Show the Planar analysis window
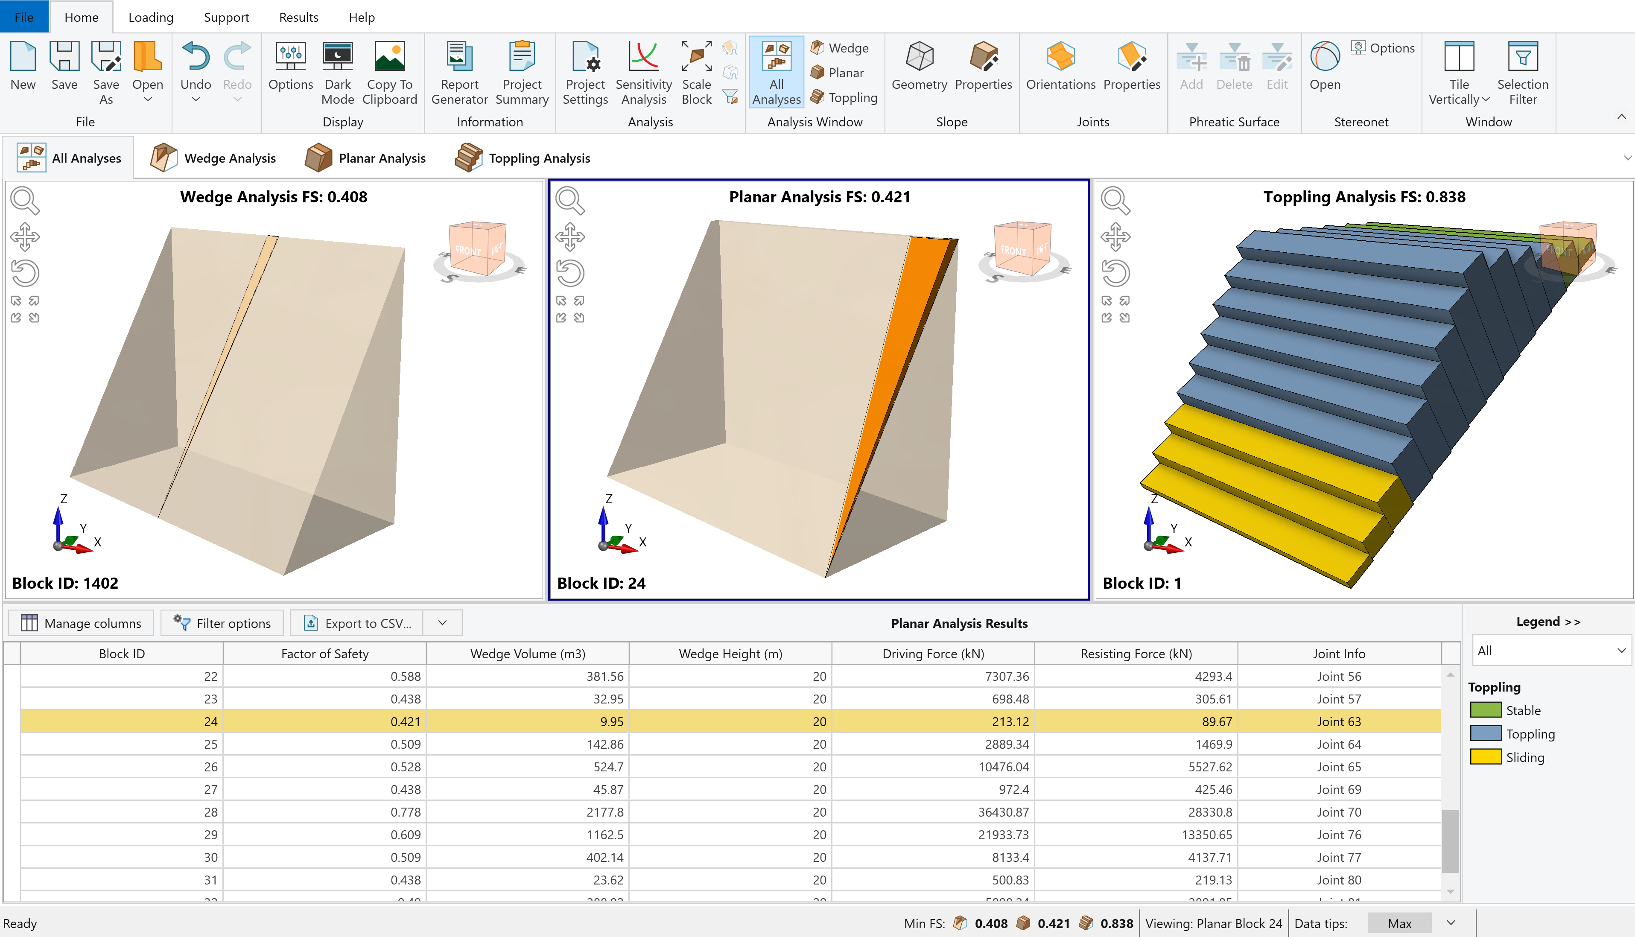Viewport: 1635px width, 937px height. click(837, 73)
